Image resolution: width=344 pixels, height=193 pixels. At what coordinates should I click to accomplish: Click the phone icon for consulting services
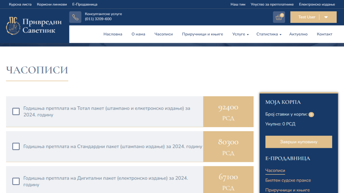pos(75,17)
